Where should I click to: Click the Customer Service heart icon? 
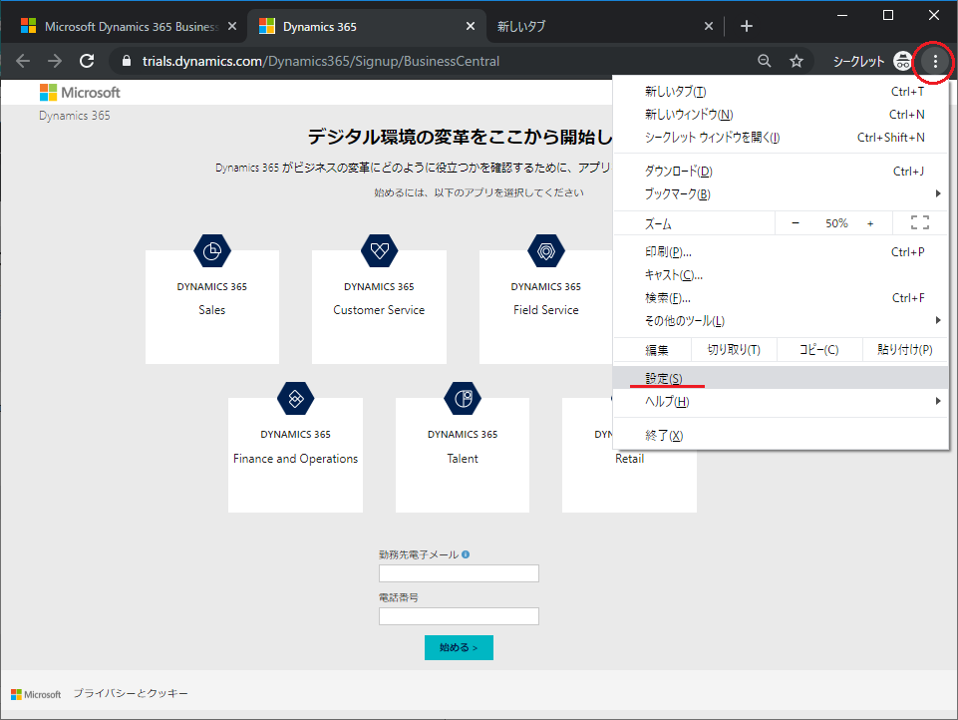click(380, 250)
